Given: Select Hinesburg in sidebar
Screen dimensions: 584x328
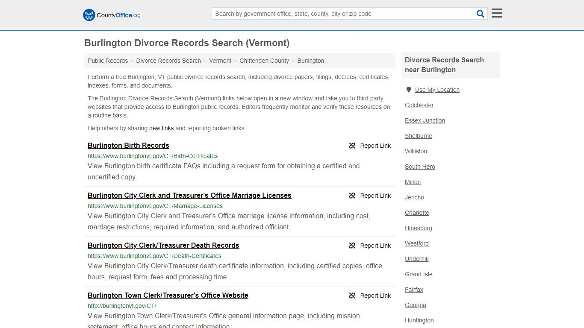Looking at the screenshot, I should [419, 228].
